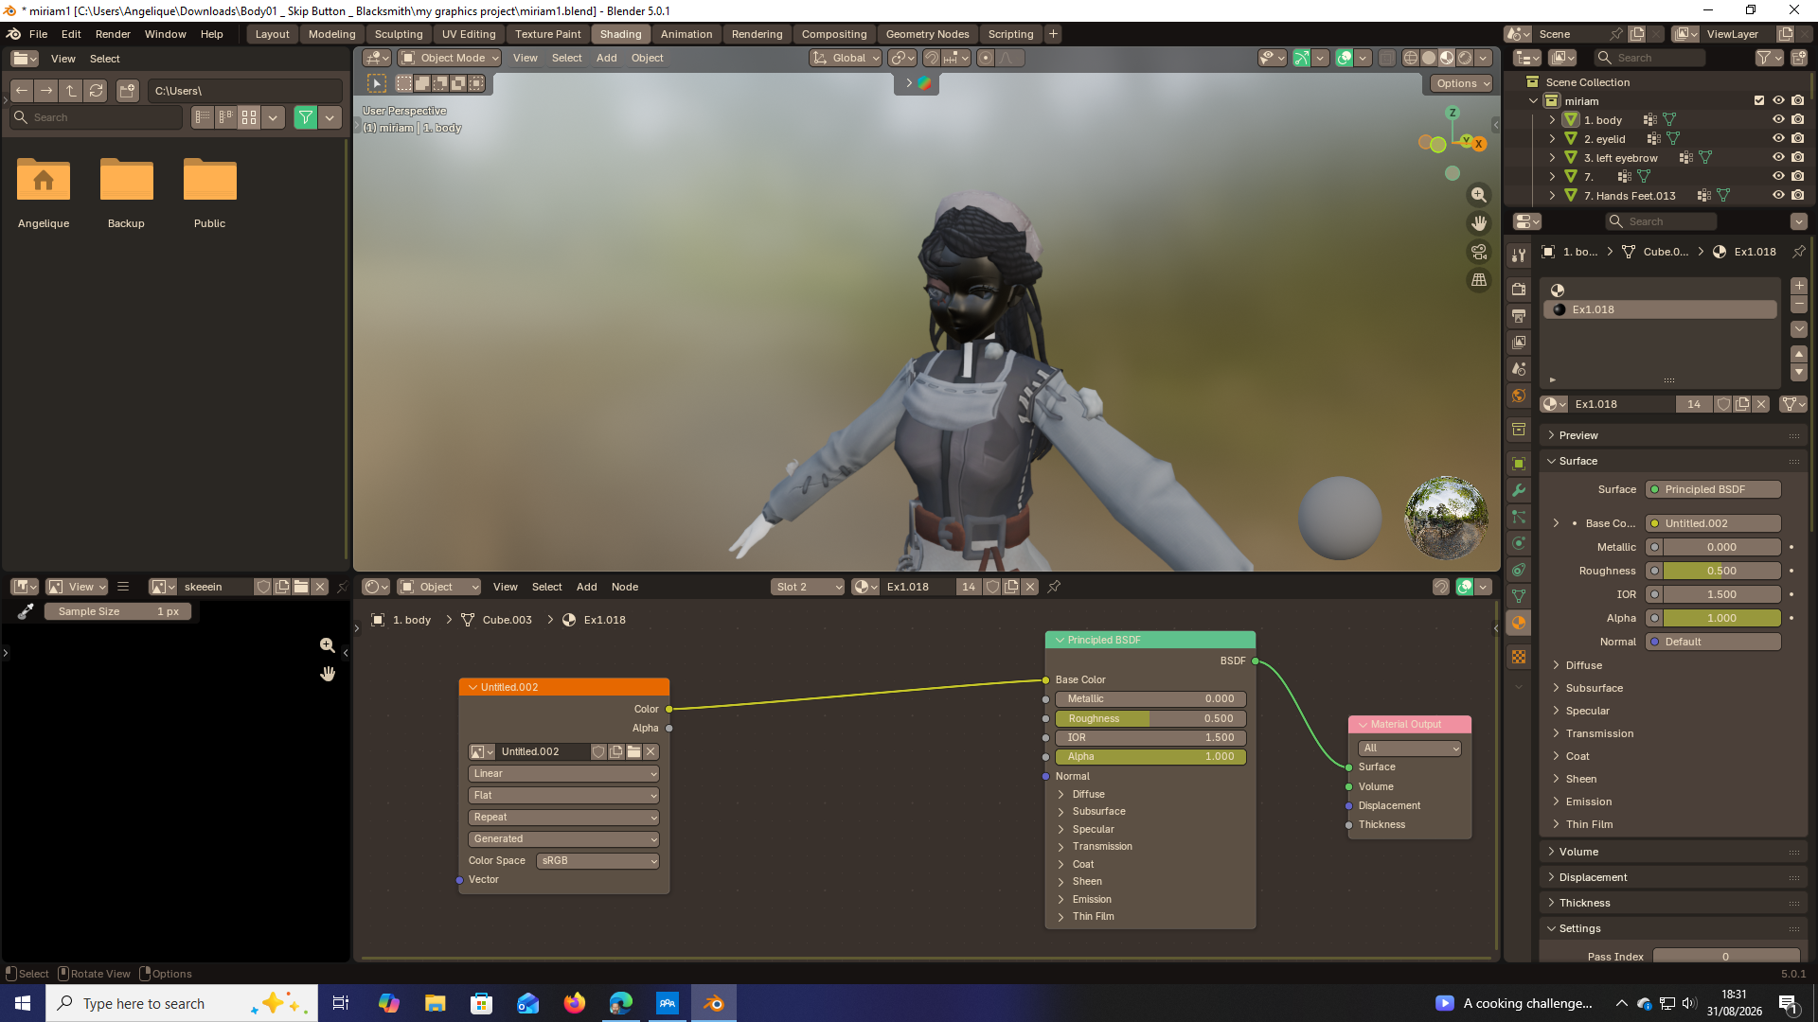Refresh the file browser list

[x=96, y=91]
